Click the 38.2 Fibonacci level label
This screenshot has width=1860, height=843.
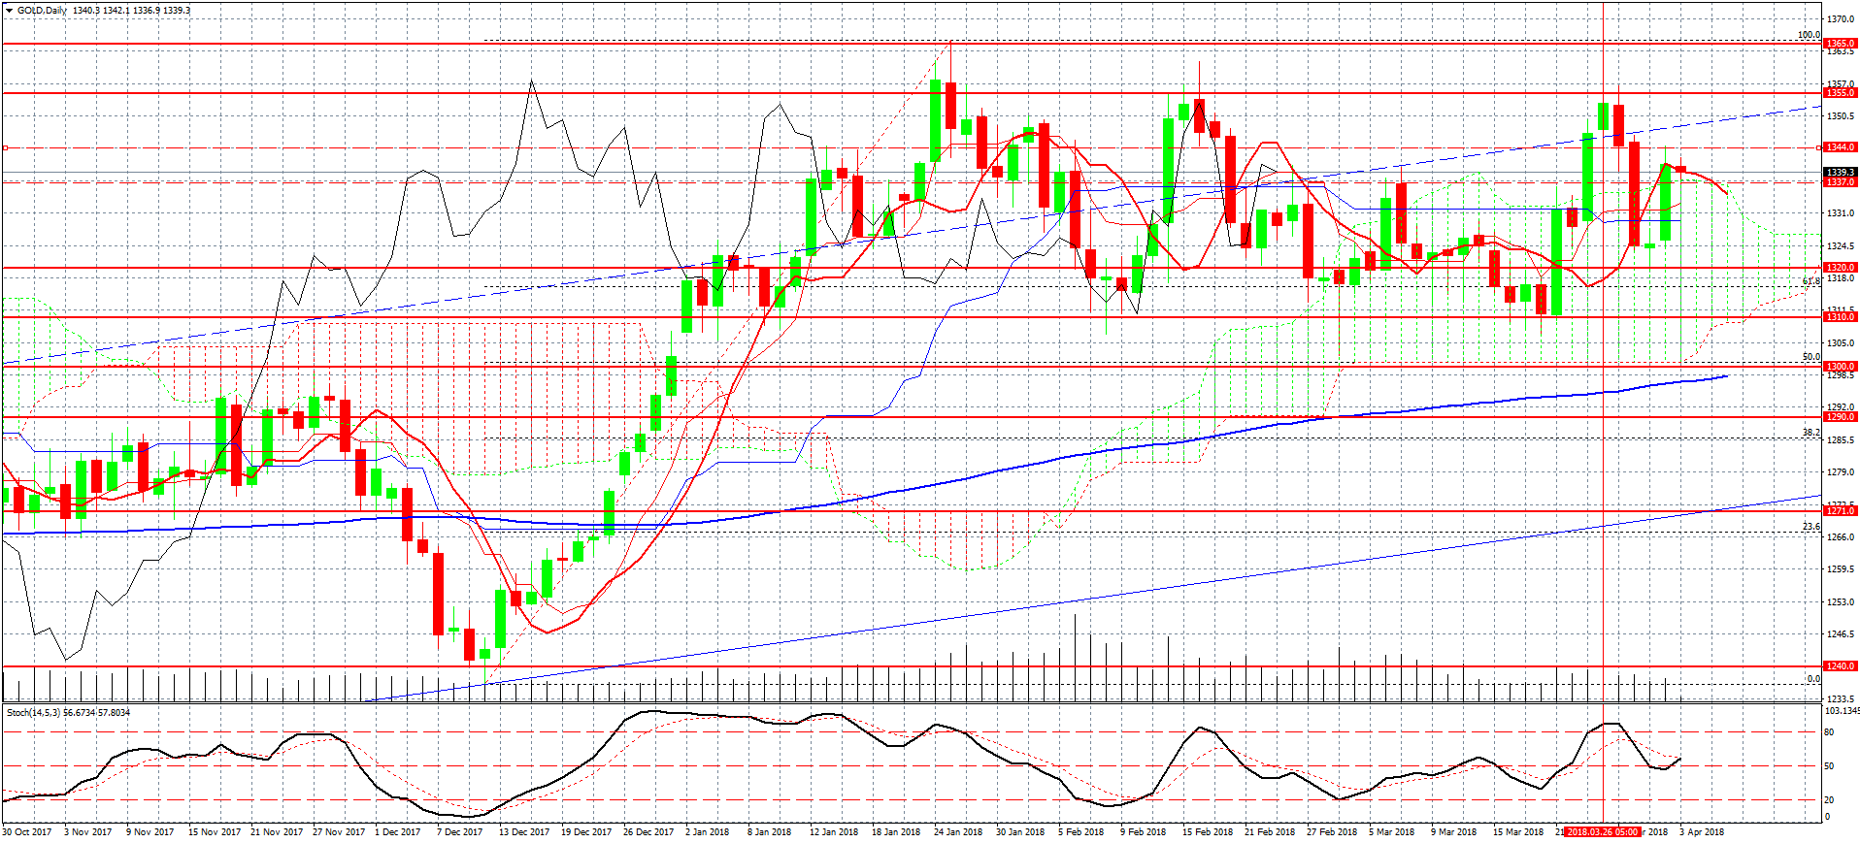[1810, 433]
